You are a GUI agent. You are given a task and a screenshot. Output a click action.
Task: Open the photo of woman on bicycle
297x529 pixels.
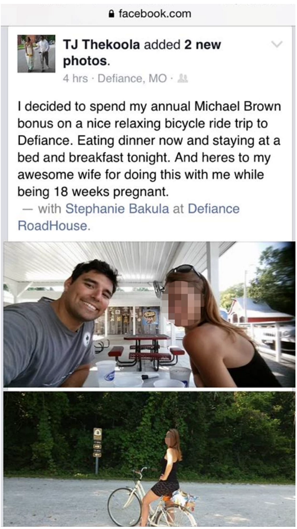[x=148, y=460]
